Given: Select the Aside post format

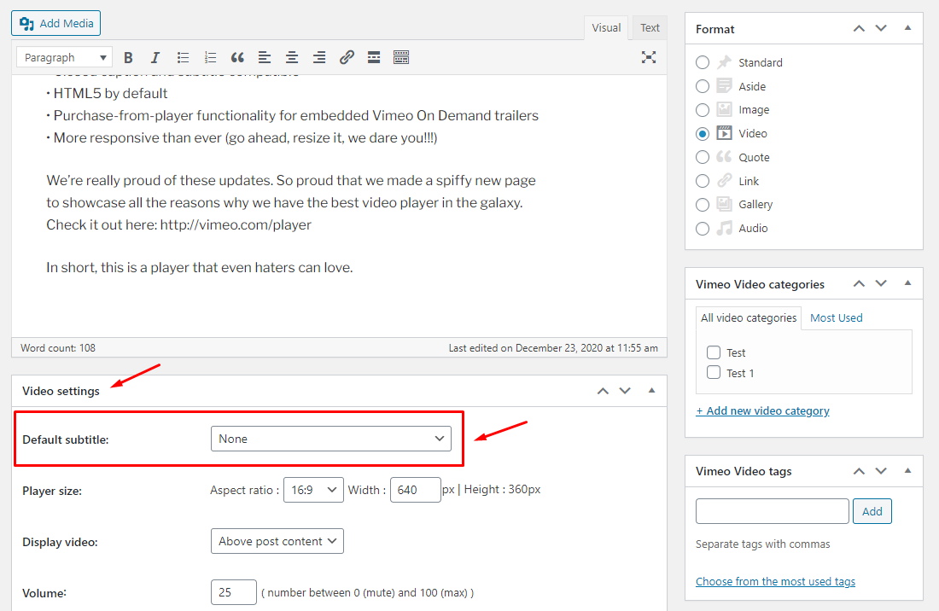Looking at the screenshot, I should pos(703,86).
